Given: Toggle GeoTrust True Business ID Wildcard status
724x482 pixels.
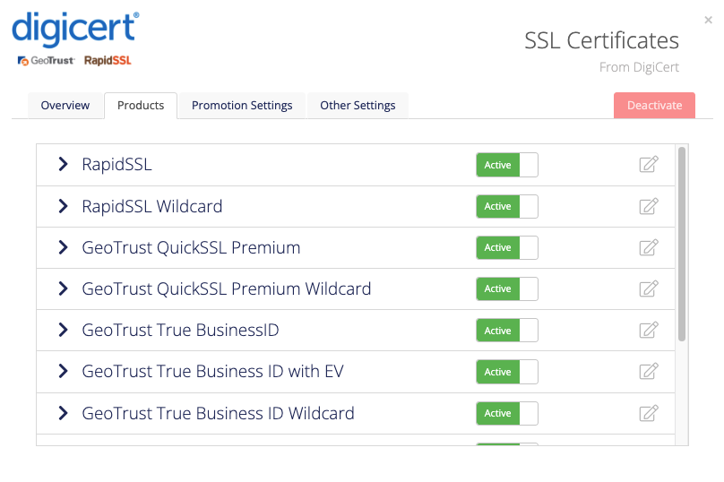Looking at the screenshot, I should click(x=507, y=413).
